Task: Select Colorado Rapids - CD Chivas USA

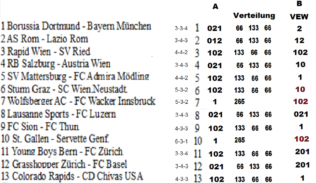Action: 72,176
